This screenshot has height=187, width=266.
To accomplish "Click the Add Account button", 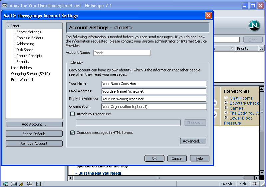I will 34,124.
